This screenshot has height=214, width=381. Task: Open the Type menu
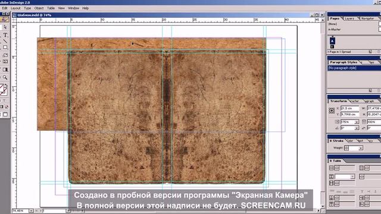pyautogui.click(x=27, y=8)
